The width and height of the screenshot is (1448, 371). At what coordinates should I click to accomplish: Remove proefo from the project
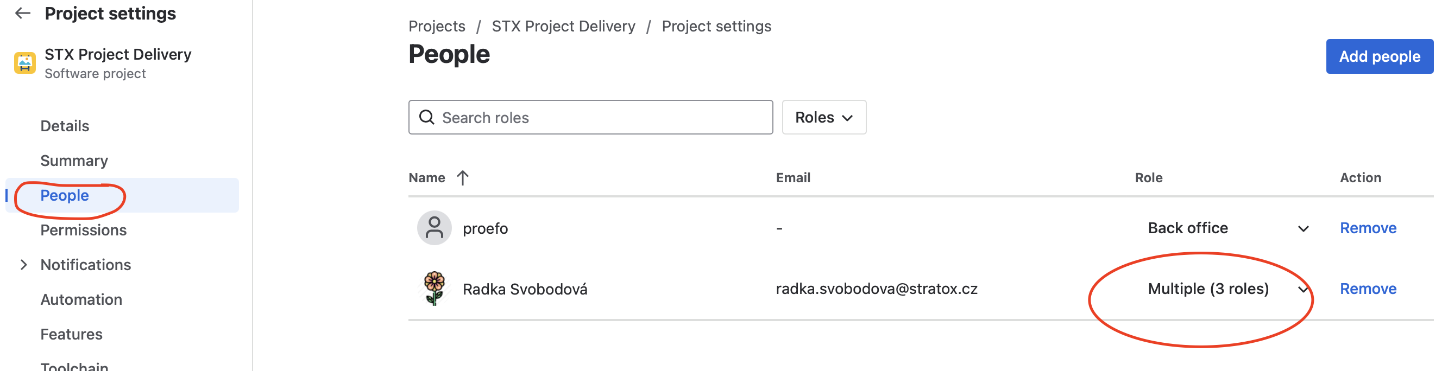[x=1368, y=228]
